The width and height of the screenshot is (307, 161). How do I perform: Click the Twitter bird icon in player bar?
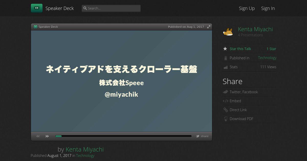[x=198, y=136]
